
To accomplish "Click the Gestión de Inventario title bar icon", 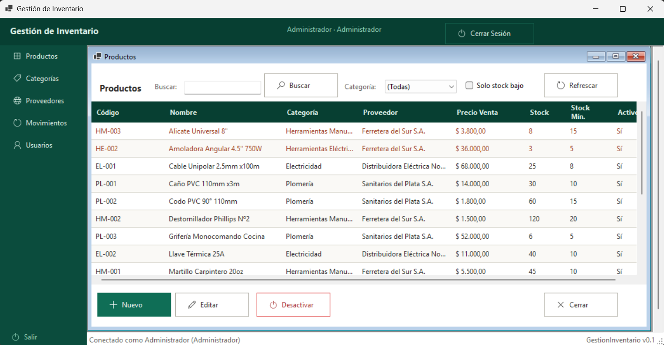I will tap(9, 8).
